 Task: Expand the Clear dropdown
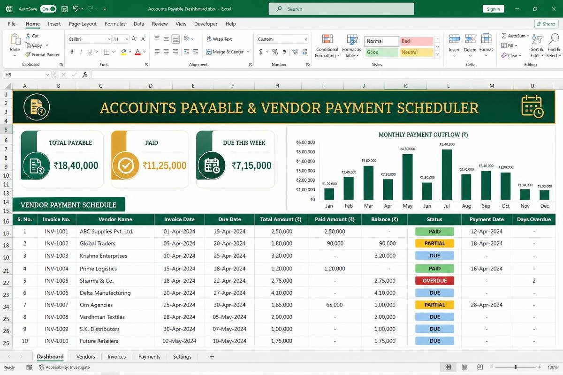point(520,56)
